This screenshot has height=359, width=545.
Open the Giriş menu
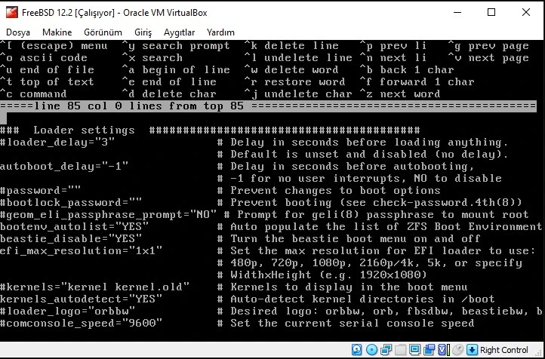point(143,32)
